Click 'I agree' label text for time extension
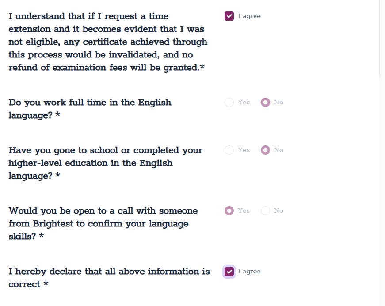 tap(249, 16)
